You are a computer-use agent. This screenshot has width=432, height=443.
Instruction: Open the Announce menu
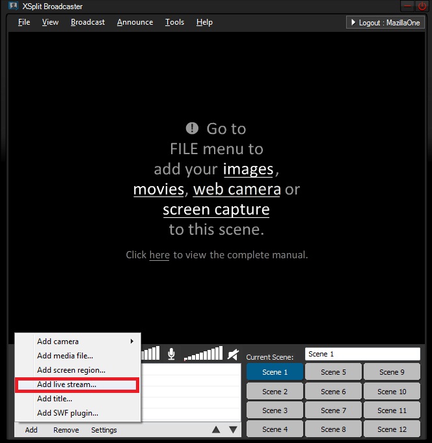[135, 22]
